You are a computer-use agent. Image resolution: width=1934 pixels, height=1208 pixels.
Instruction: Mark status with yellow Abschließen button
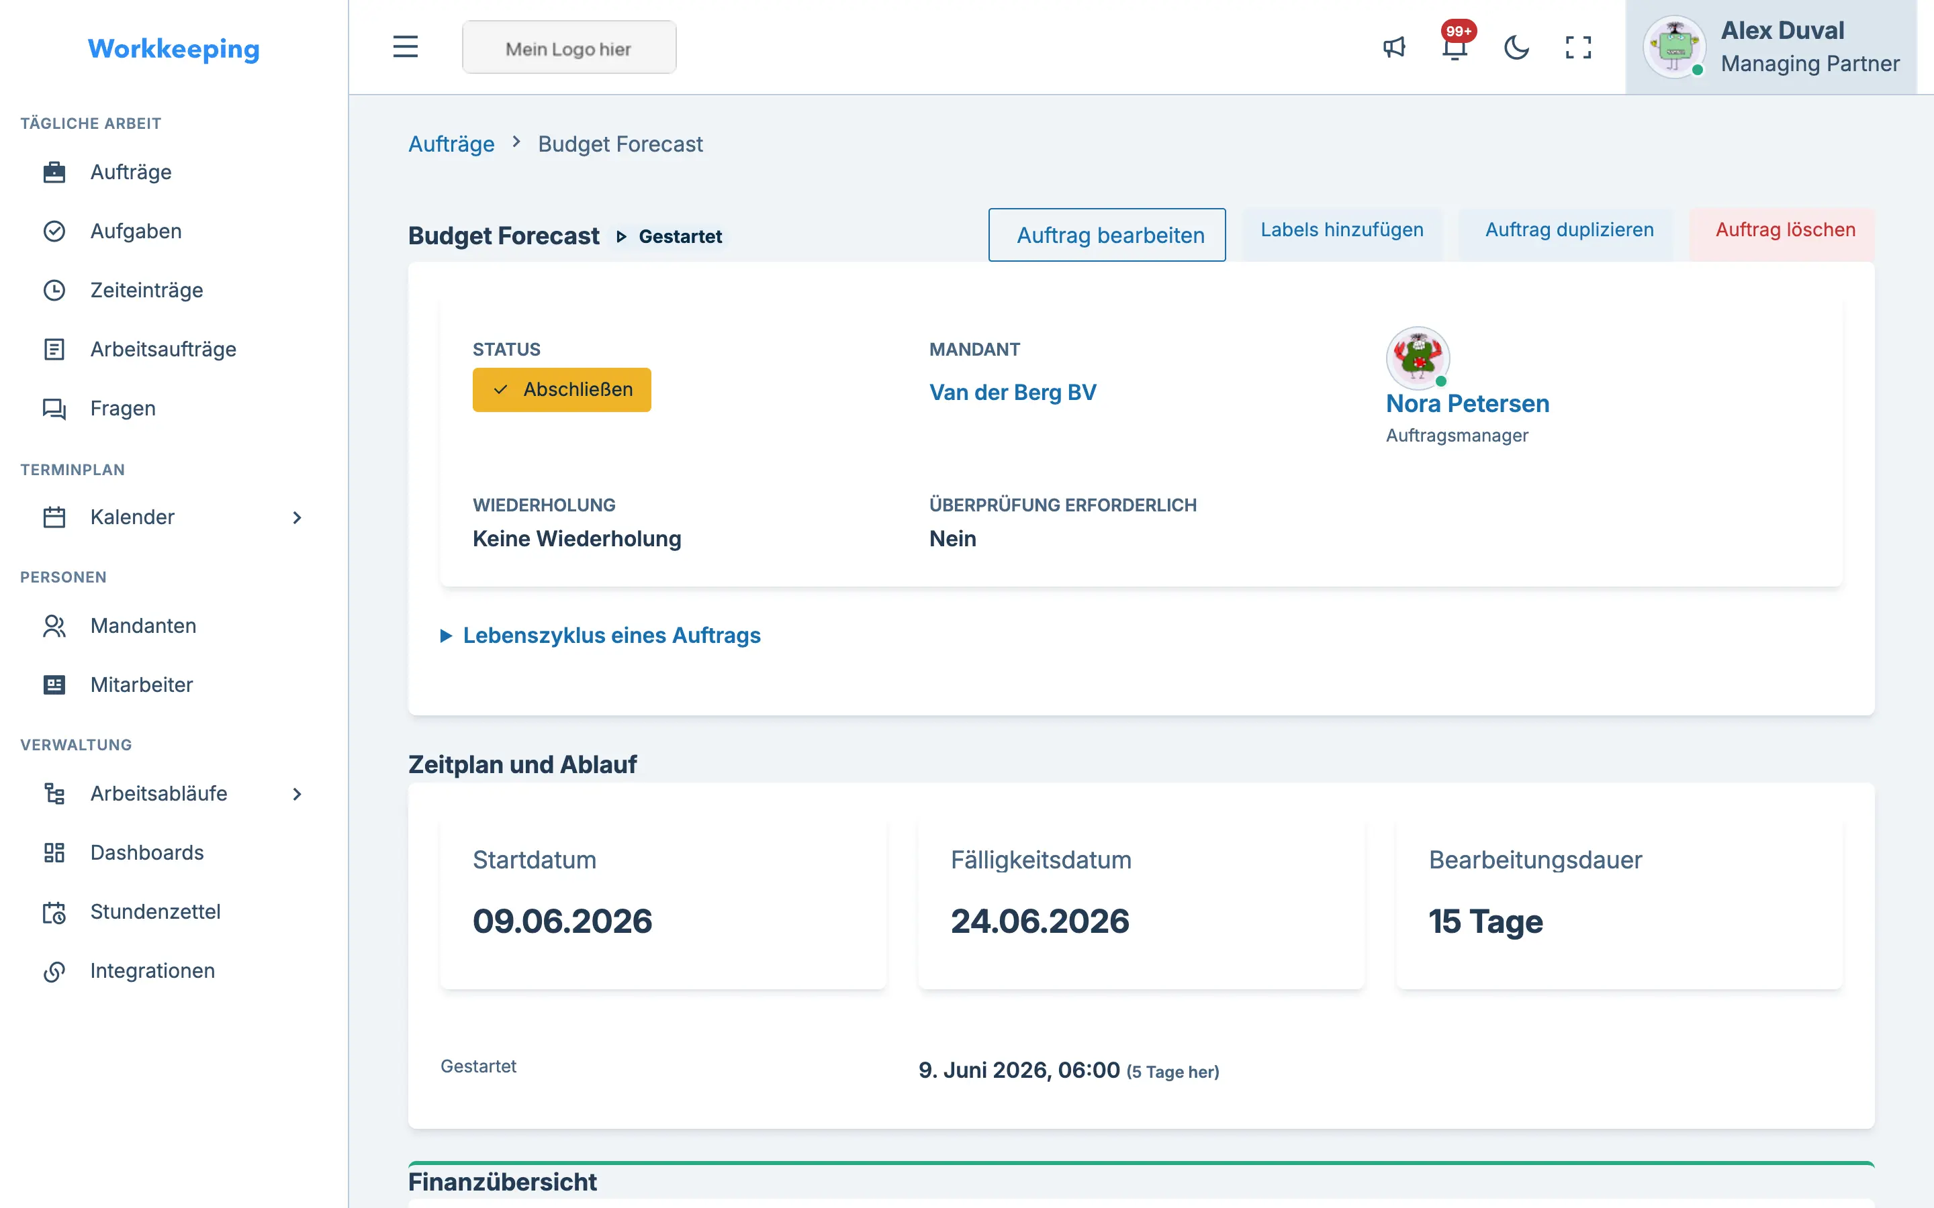pos(562,390)
